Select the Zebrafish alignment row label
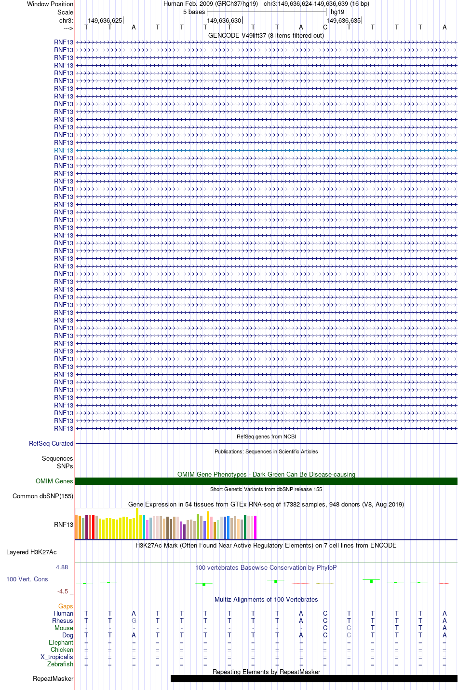The image size is (458, 690). tap(60, 664)
